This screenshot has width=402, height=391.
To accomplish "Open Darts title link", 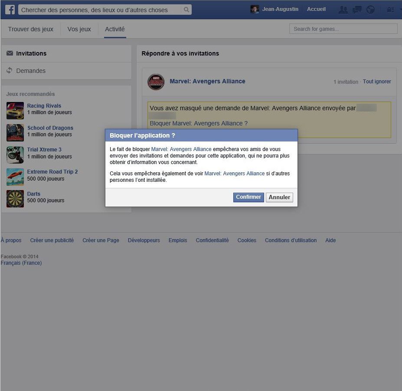I will tap(33, 194).
